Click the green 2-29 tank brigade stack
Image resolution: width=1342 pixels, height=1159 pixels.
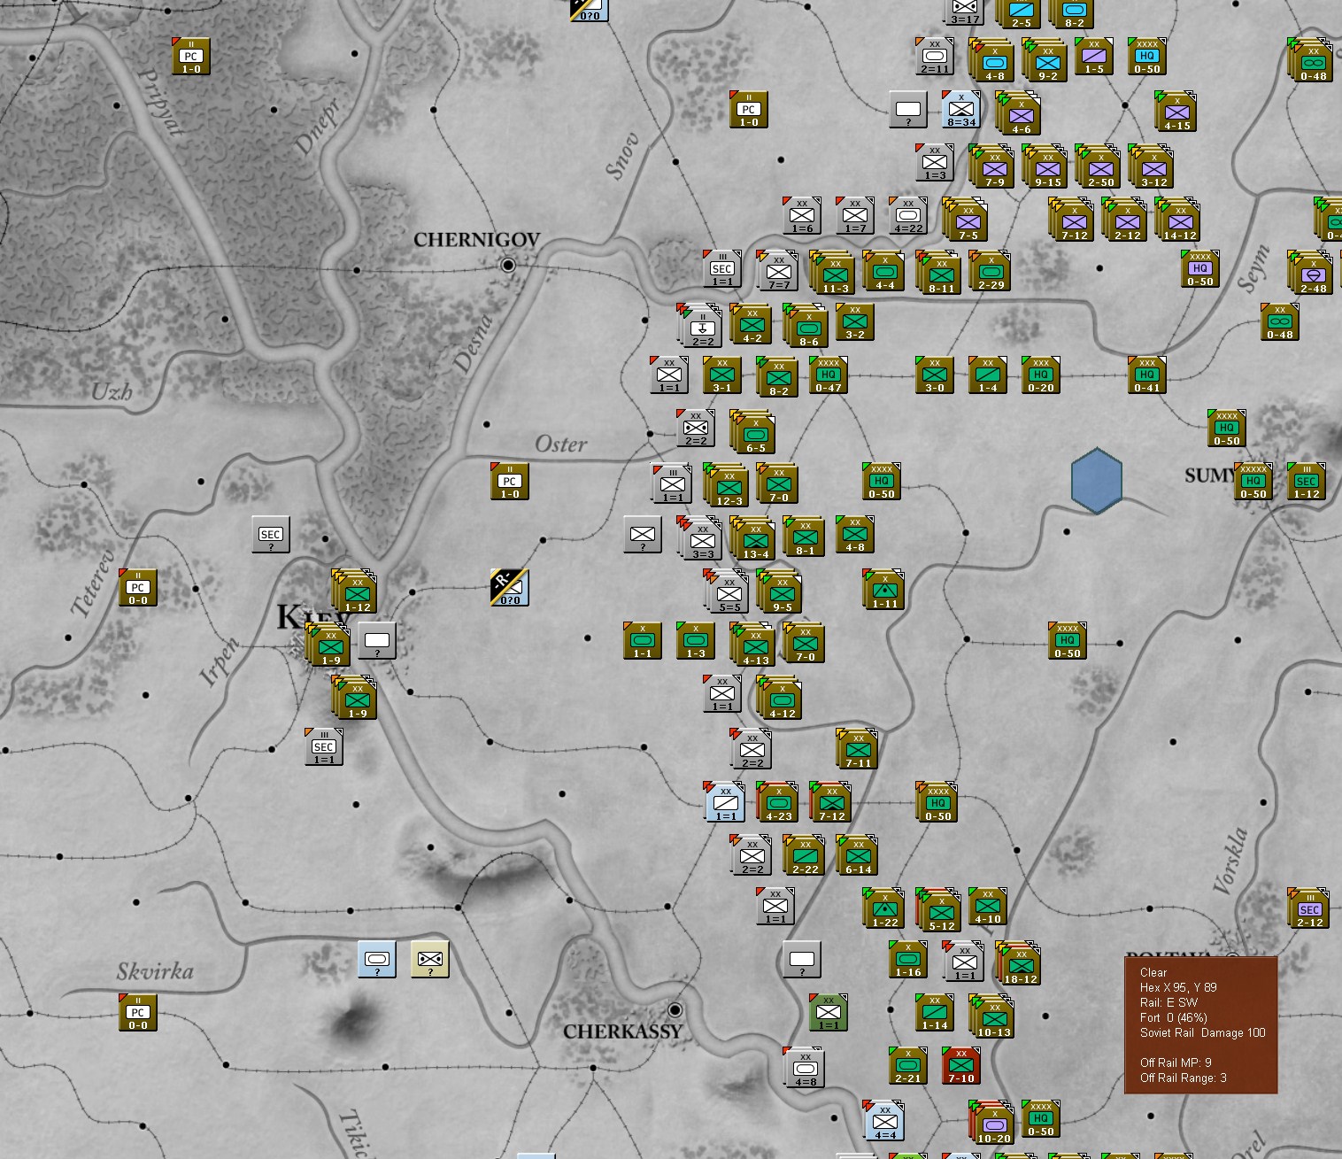point(991,272)
